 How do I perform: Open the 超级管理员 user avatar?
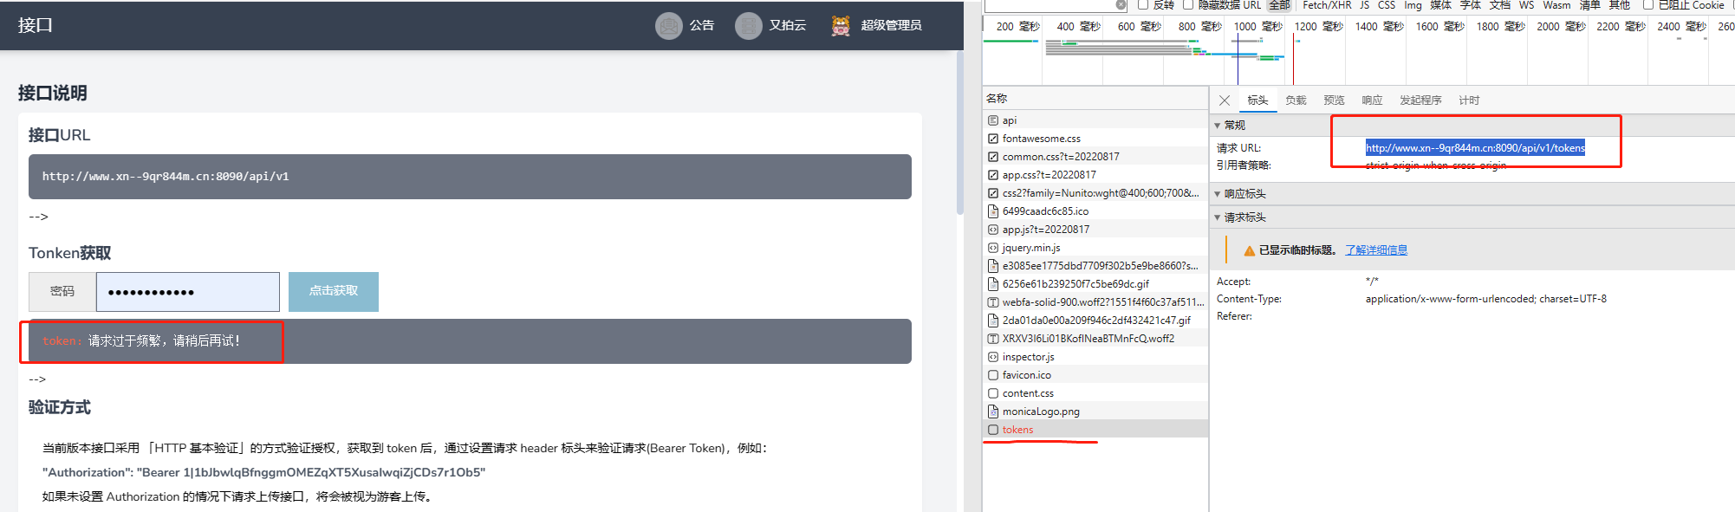(x=840, y=26)
